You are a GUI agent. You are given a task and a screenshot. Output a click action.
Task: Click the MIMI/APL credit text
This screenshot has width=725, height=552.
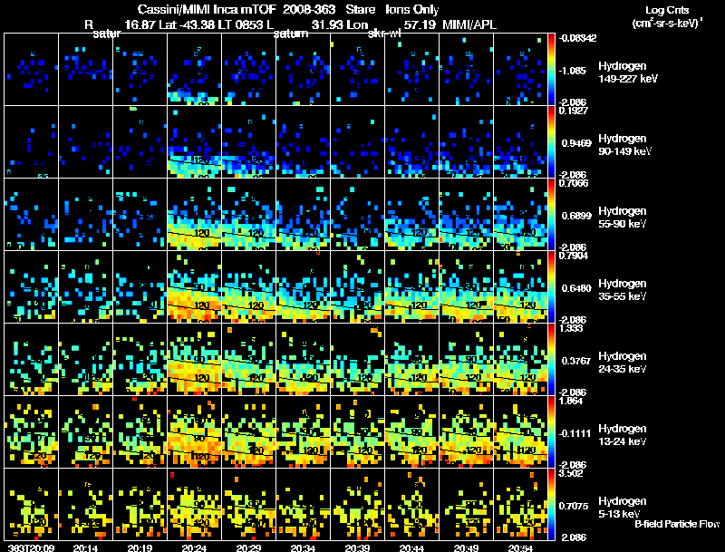(x=469, y=24)
